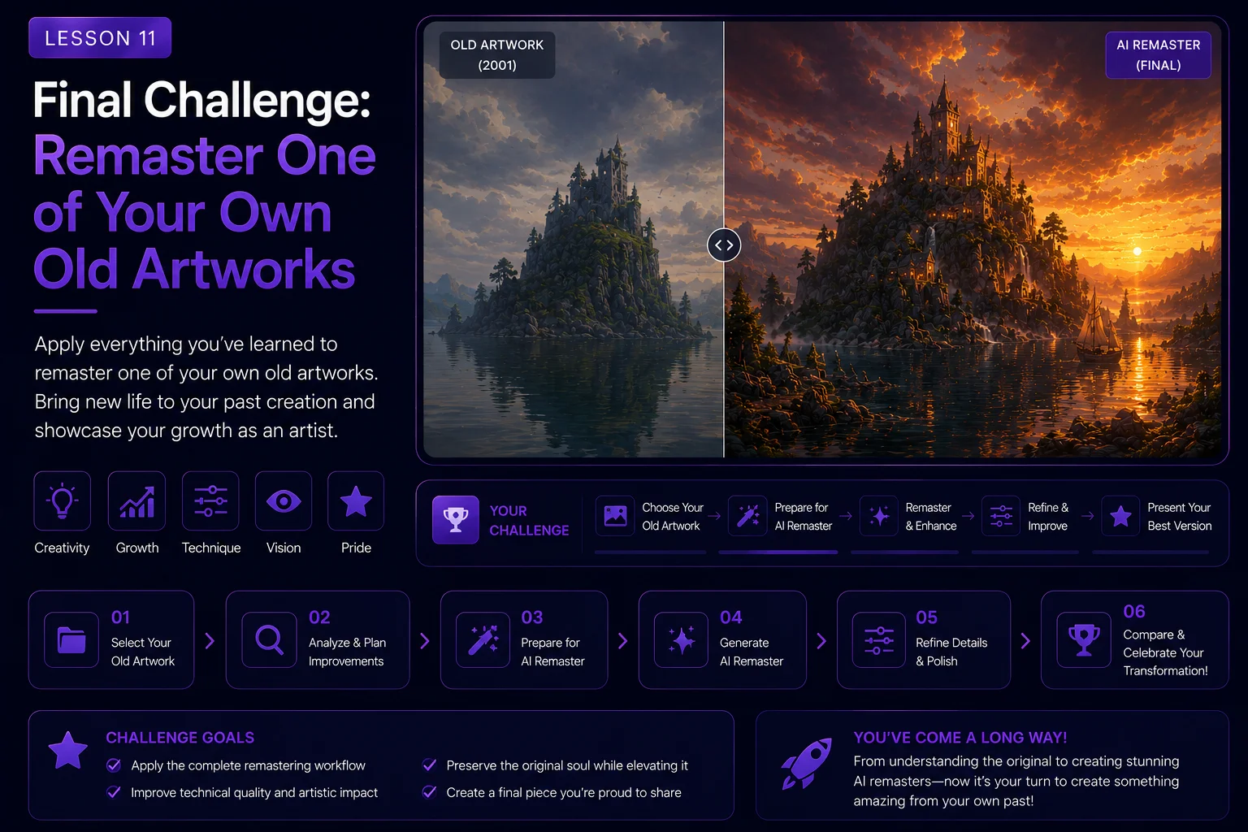1248x832 pixels.
Task: Click the chevron after step 03
Action: [622, 641]
